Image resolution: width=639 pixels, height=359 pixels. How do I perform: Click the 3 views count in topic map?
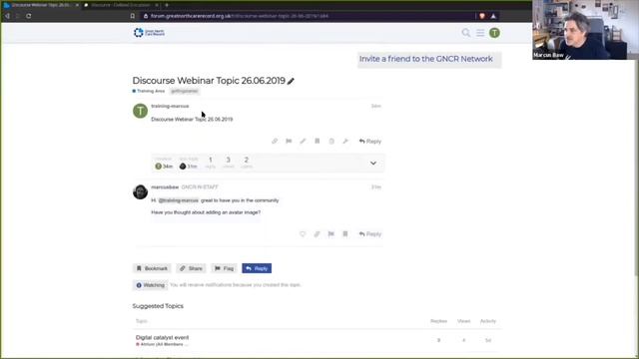[229, 163]
